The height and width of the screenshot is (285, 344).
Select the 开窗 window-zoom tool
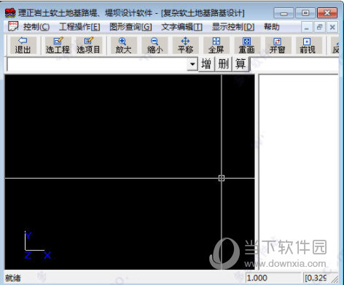click(278, 45)
